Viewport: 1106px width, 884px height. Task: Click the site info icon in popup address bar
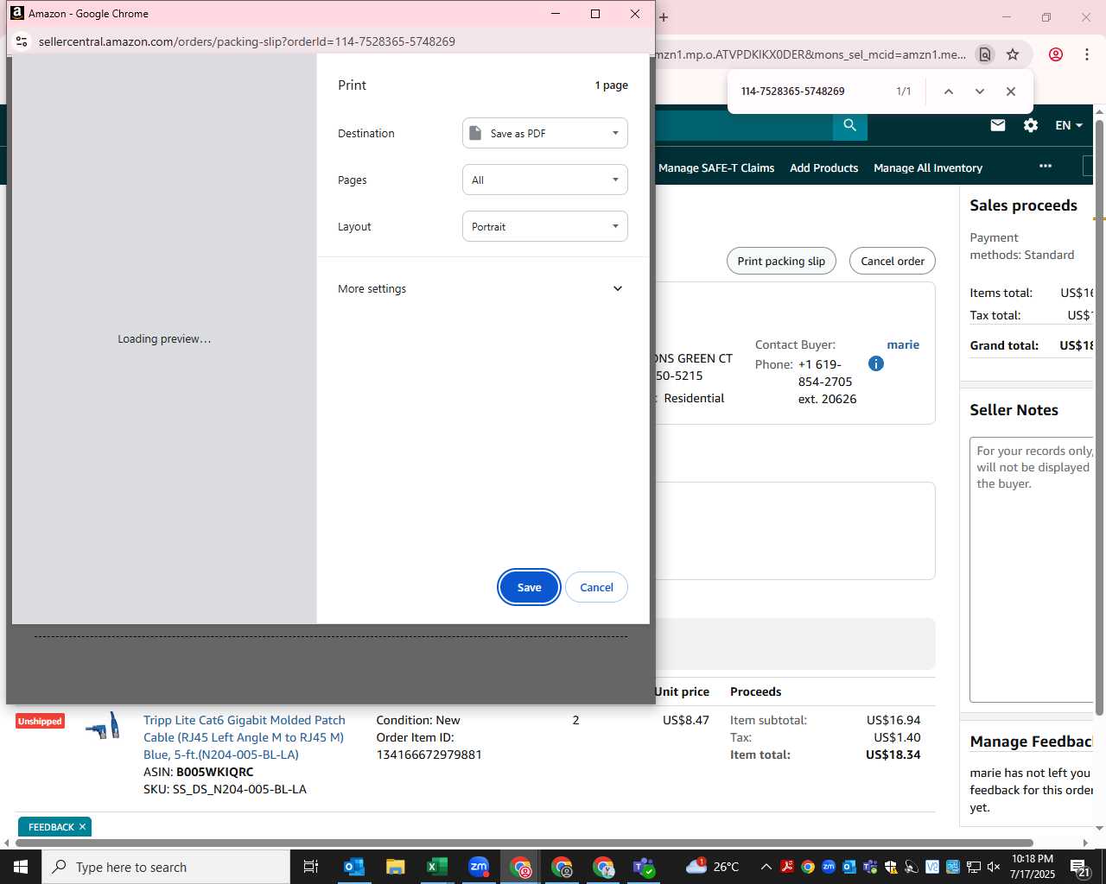point(22,41)
